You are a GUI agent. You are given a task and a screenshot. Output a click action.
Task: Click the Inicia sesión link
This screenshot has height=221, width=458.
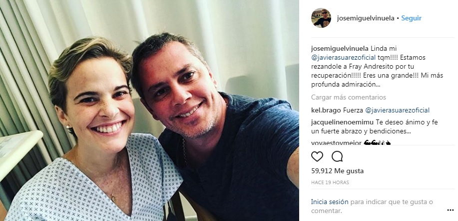pos(330,202)
